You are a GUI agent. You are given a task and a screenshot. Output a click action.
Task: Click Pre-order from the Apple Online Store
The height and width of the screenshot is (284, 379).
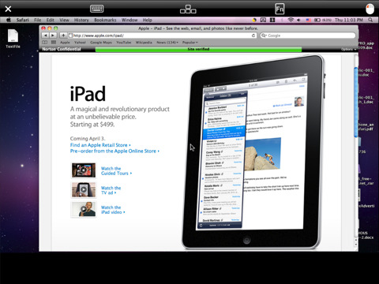pos(114,151)
